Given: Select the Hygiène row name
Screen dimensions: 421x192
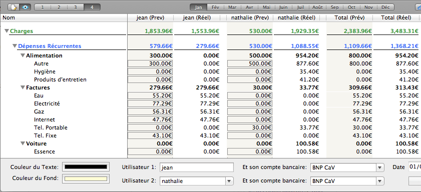Looking at the screenshot, I should 45,71.
